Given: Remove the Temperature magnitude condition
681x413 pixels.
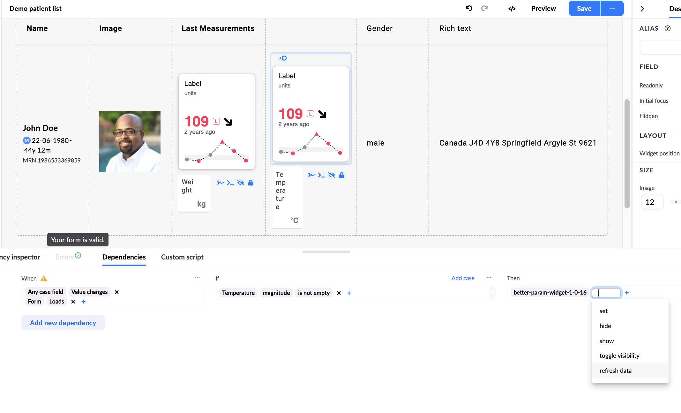Looking at the screenshot, I should click(x=339, y=293).
